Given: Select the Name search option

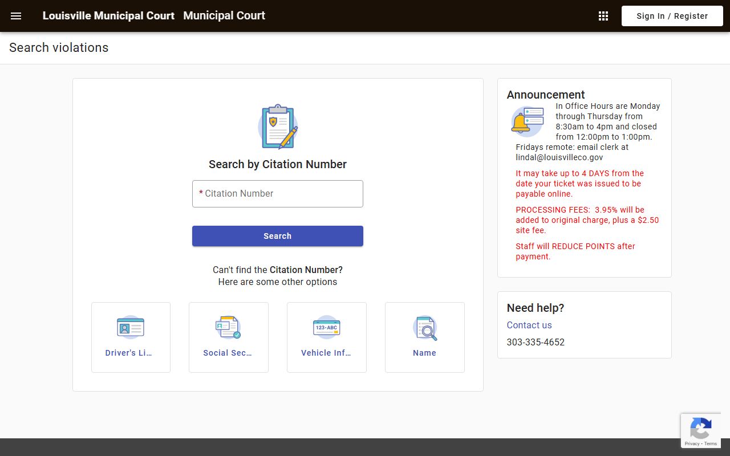Looking at the screenshot, I should pyautogui.click(x=425, y=337).
